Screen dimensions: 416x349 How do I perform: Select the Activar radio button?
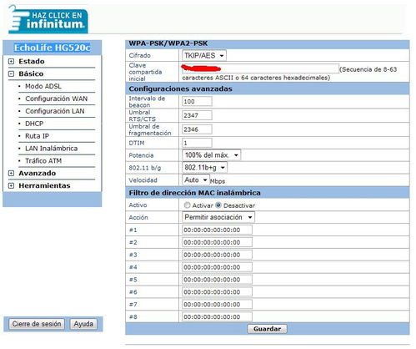[187, 205]
